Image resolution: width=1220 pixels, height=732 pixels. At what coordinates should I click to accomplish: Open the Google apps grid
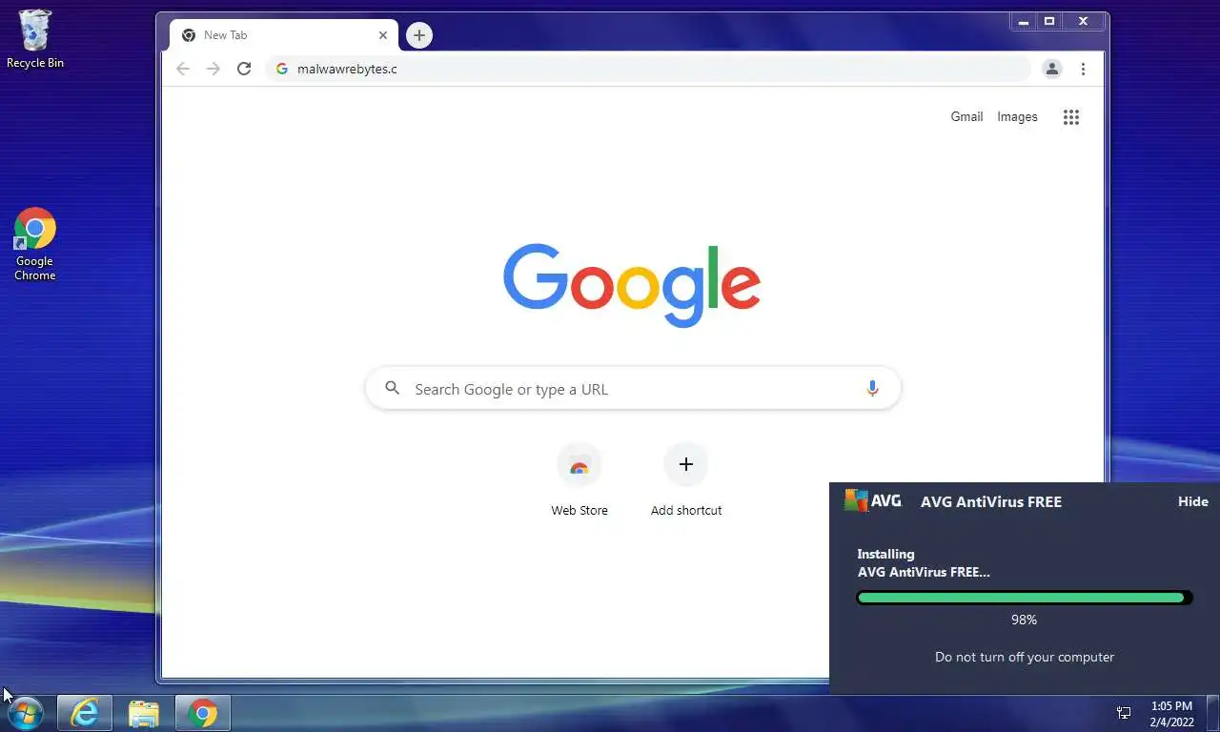tap(1071, 117)
